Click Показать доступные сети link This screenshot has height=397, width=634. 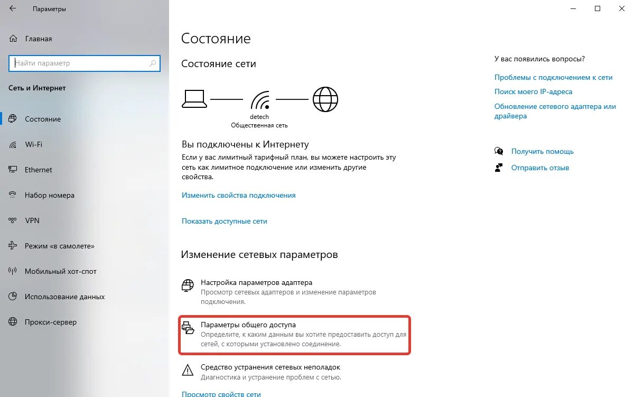225,221
